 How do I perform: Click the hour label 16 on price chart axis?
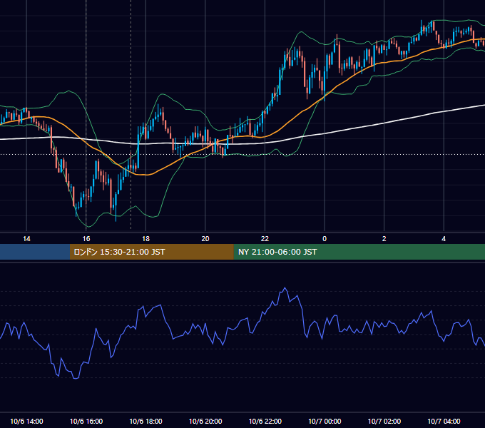click(86, 239)
